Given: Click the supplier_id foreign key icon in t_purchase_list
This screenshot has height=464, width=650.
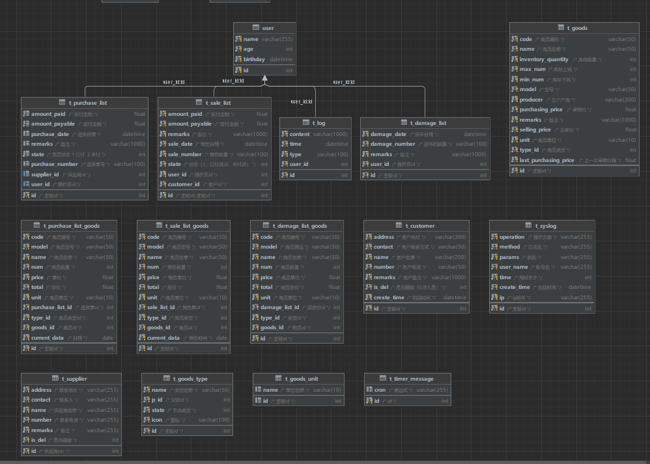Looking at the screenshot, I should coord(26,174).
